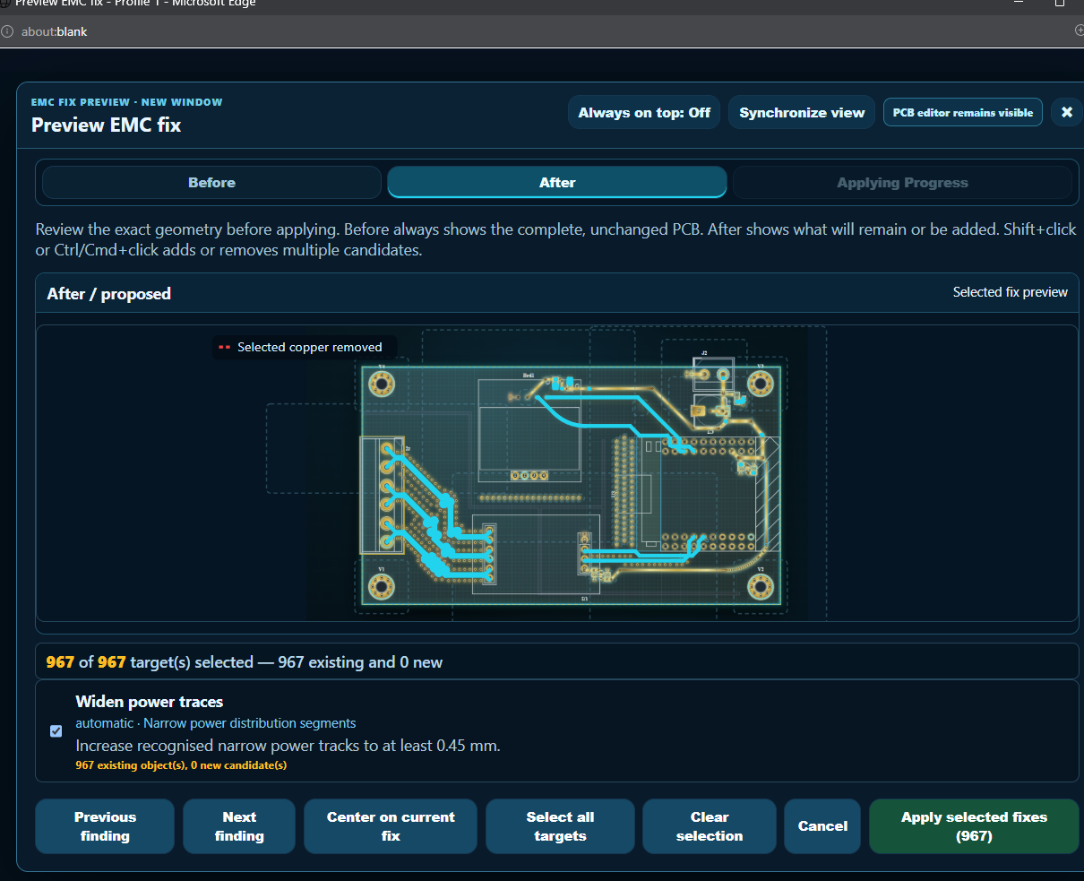Click the site info icon beside about:blank

[x=8, y=31]
